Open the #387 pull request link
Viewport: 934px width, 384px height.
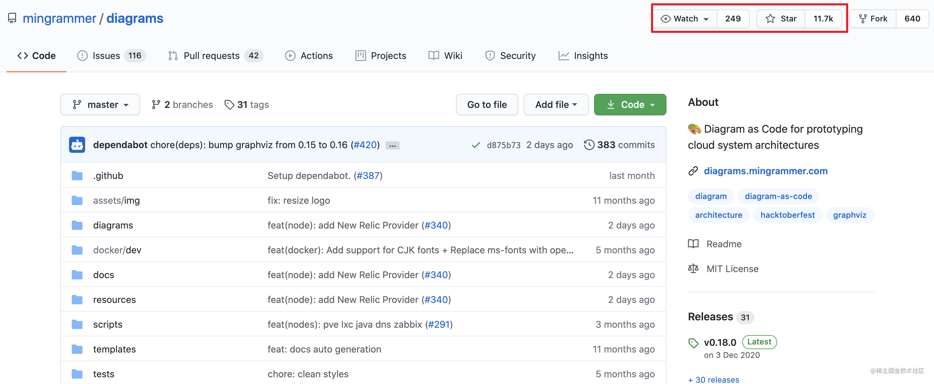368,175
